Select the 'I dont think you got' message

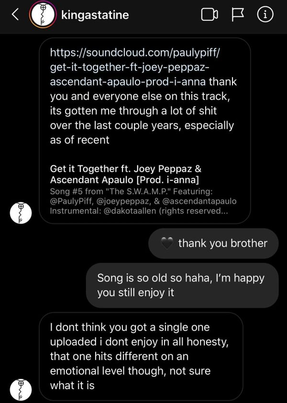(141, 356)
